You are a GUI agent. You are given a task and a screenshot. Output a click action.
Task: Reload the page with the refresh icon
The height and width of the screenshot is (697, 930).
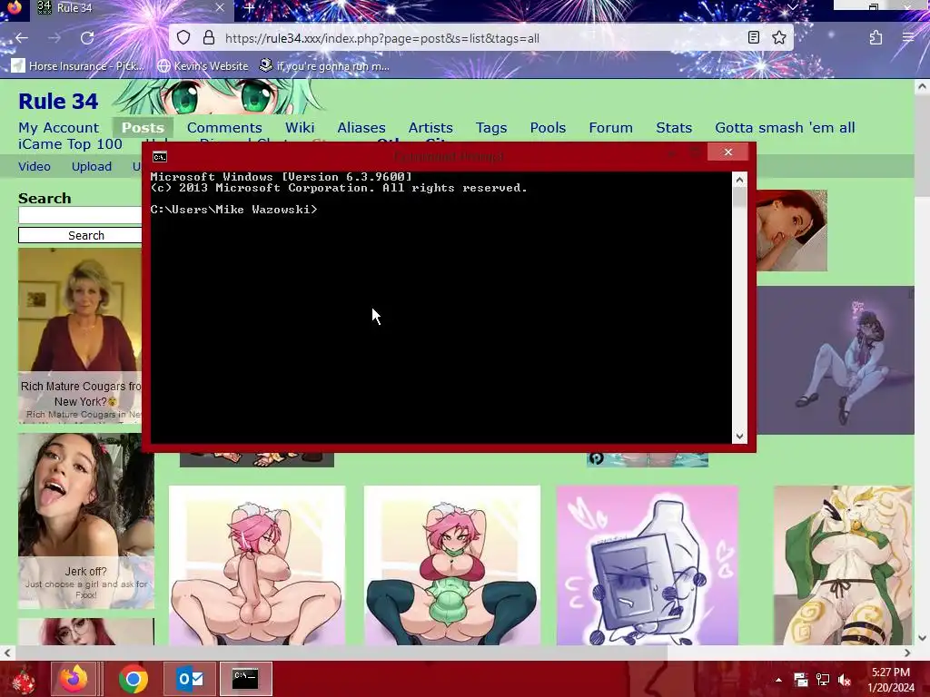pyautogui.click(x=87, y=38)
